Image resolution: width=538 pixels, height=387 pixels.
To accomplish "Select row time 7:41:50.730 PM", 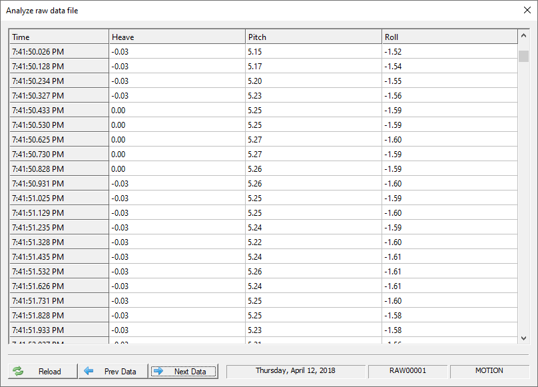I will [x=59, y=154].
